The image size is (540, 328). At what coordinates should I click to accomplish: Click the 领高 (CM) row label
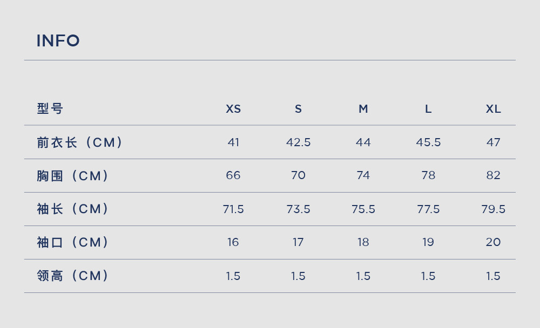tap(73, 276)
